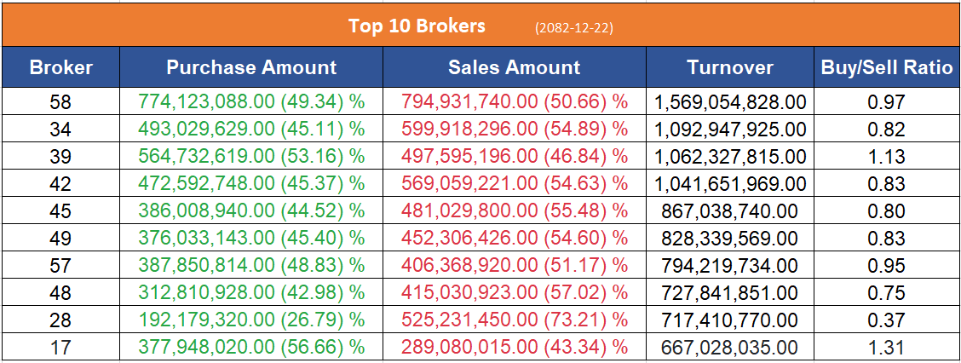The image size is (961, 363).
Task: Select the Buy/Sell Ratio column header
Action: 886,68
